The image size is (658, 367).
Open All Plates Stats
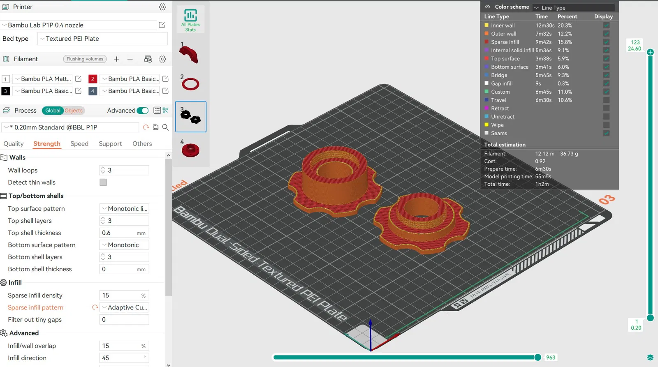[190, 20]
